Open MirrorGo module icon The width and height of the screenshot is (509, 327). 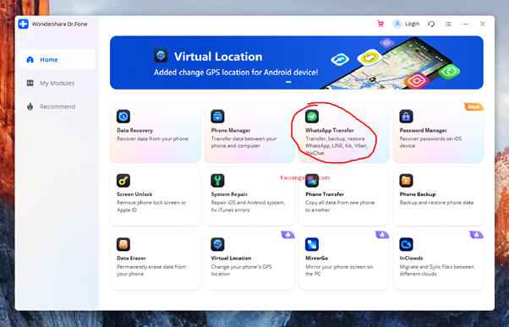click(x=312, y=244)
